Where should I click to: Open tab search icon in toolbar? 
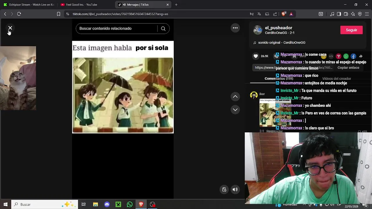pos(321,14)
